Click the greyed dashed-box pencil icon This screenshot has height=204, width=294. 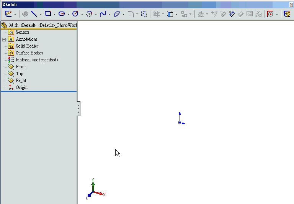pos(258,14)
